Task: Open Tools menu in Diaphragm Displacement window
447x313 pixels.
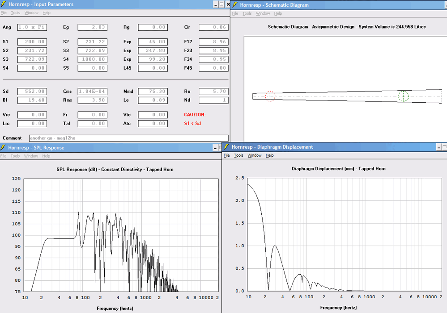Action: click(238, 155)
